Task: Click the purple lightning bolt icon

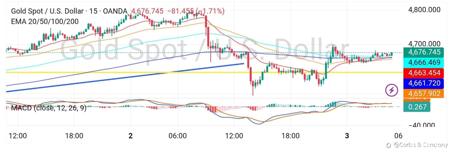Action: [x=392, y=90]
